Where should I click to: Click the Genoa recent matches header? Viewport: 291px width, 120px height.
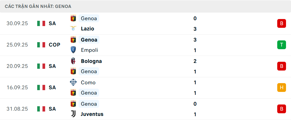pyautogui.click(x=38, y=6)
